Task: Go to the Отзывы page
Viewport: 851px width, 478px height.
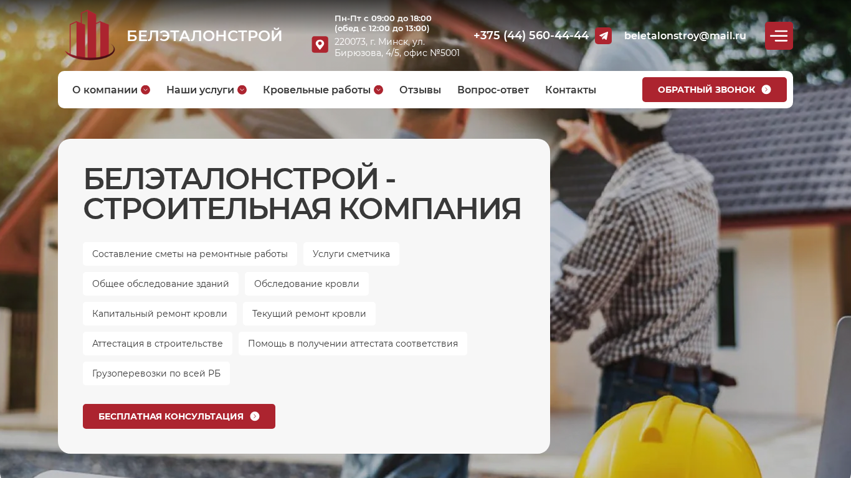Action: [420, 90]
